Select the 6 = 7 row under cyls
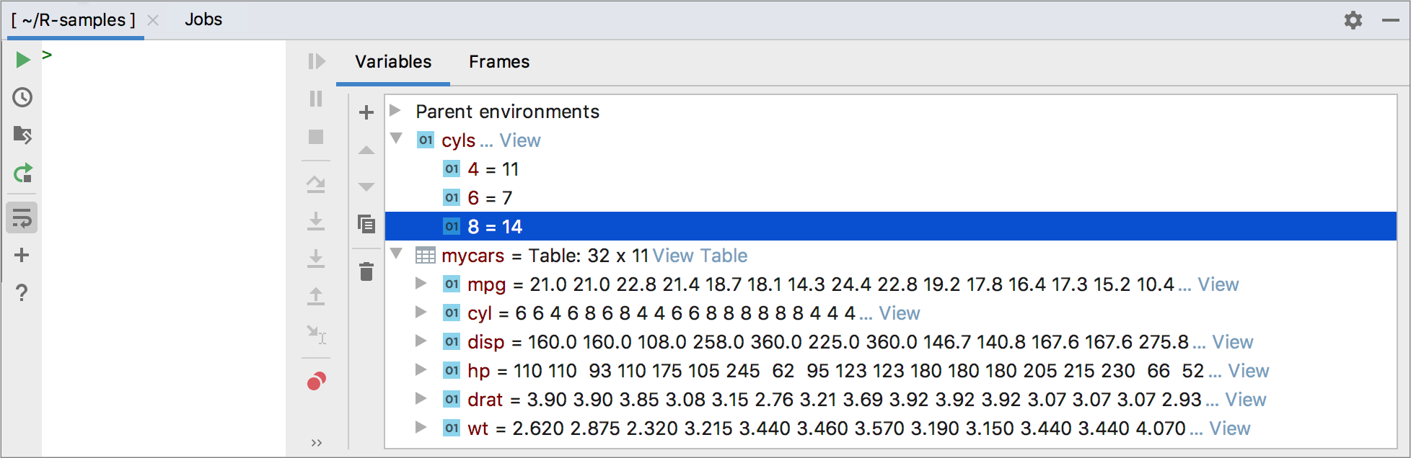The height and width of the screenshot is (458, 1411). tap(491, 197)
